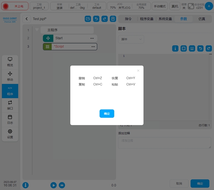Switch to the 仿真 tab
Image resolution: width=214 pixels, height=190 pixels.
point(202,19)
